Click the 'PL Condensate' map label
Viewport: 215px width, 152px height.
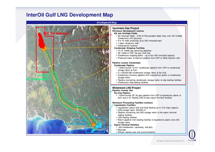38,79
